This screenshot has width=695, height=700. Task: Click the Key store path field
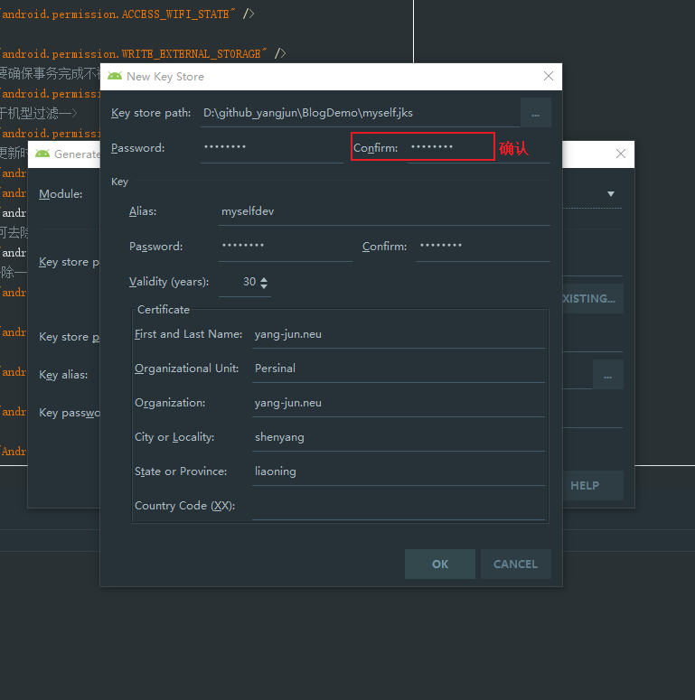coord(360,113)
